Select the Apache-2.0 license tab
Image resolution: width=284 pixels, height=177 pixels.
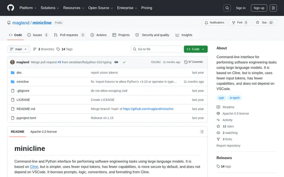pyautogui.click(x=43, y=132)
